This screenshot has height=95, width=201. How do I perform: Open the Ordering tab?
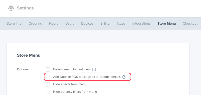click(x=35, y=23)
